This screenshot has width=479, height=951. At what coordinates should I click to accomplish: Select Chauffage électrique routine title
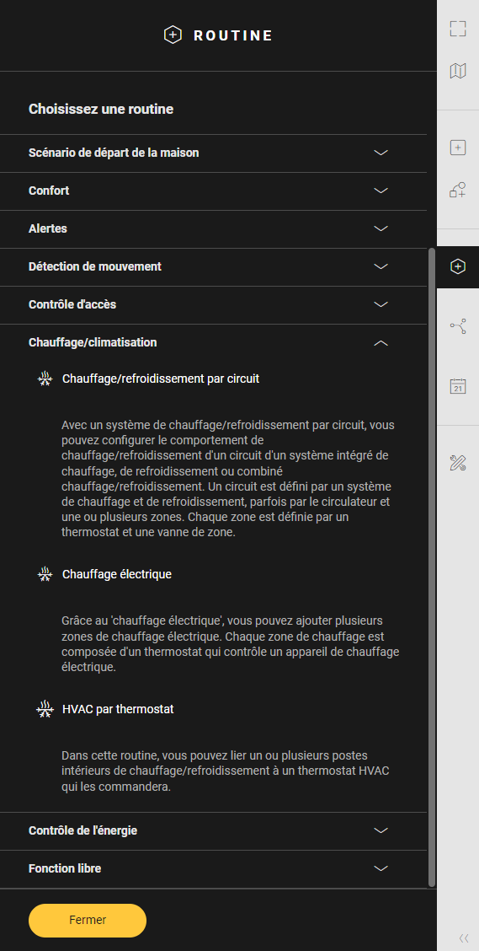click(x=117, y=574)
